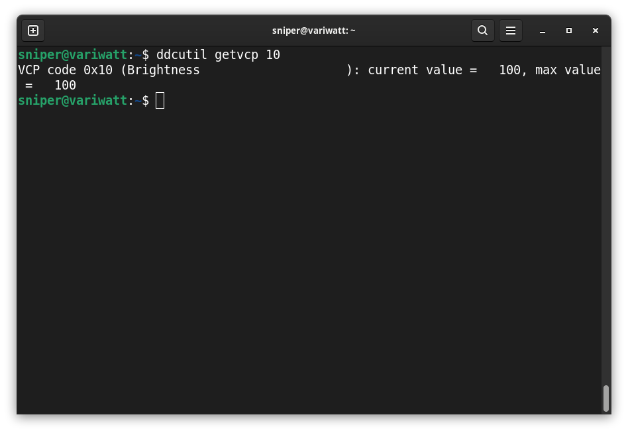Click the first sniper@variwatt prompt
This screenshot has height=433, width=628.
(x=72, y=55)
